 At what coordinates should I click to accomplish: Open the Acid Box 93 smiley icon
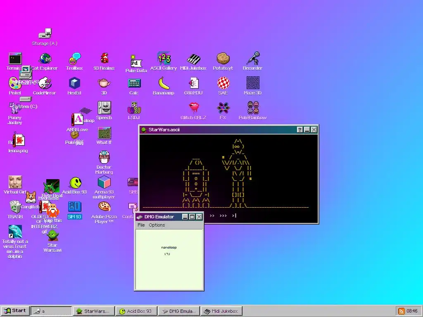coord(75,183)
